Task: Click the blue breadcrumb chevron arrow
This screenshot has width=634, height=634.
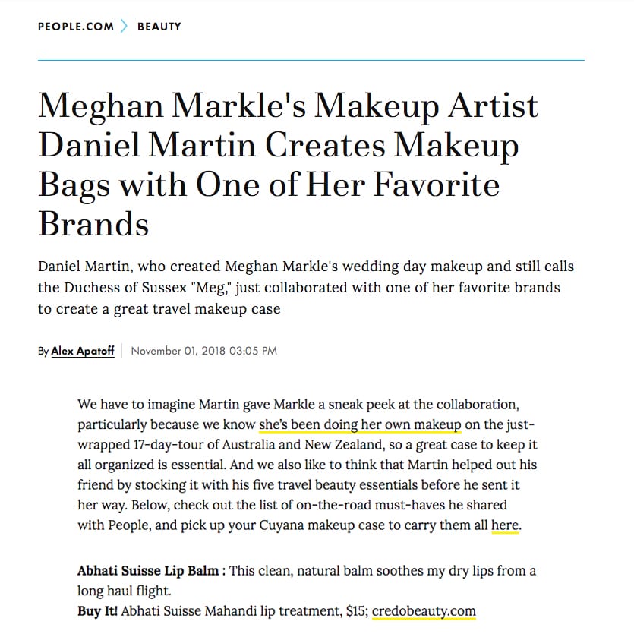Action: (124, 27)
